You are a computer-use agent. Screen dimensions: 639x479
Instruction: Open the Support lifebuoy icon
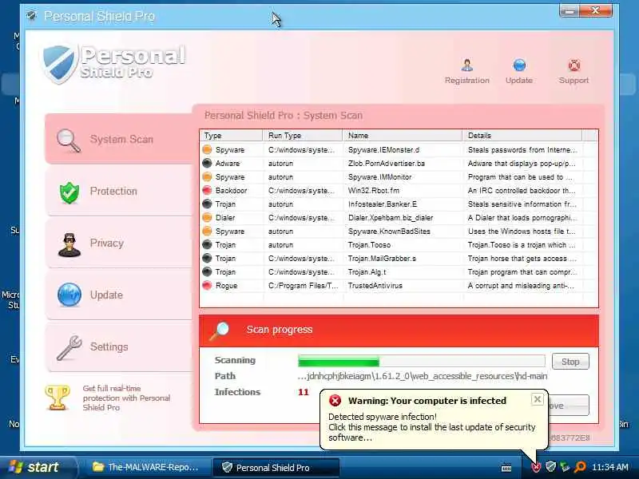point(574,65)
